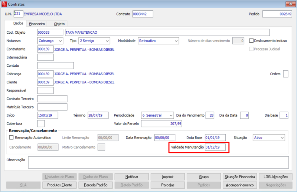Click the Valor da Parcela field 207,99
The width and height of the screenshot is (297, 192).
pyautogui.click(x=161, y=123)
